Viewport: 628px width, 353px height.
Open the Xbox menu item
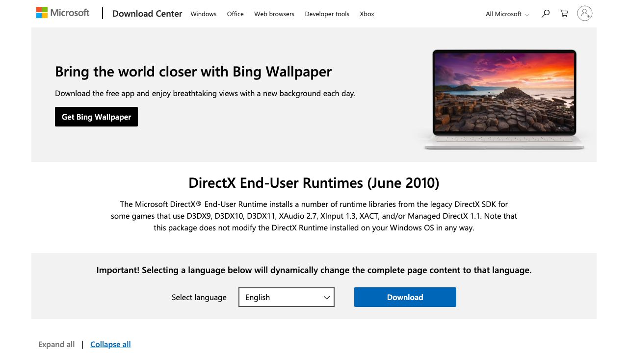[367, 14]
